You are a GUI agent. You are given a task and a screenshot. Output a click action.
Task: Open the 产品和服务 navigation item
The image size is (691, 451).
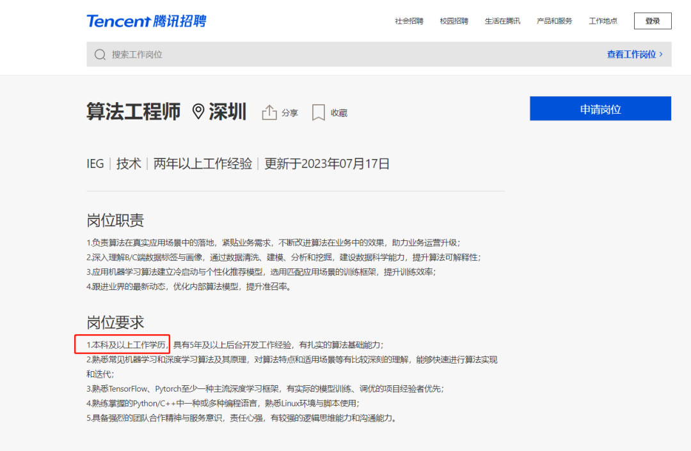554,21
